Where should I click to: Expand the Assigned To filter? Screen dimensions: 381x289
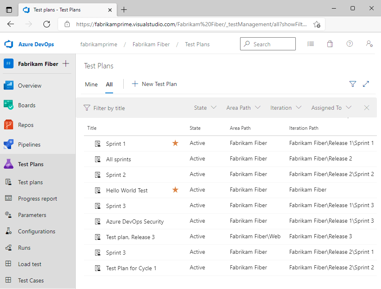tap(331, 108)
